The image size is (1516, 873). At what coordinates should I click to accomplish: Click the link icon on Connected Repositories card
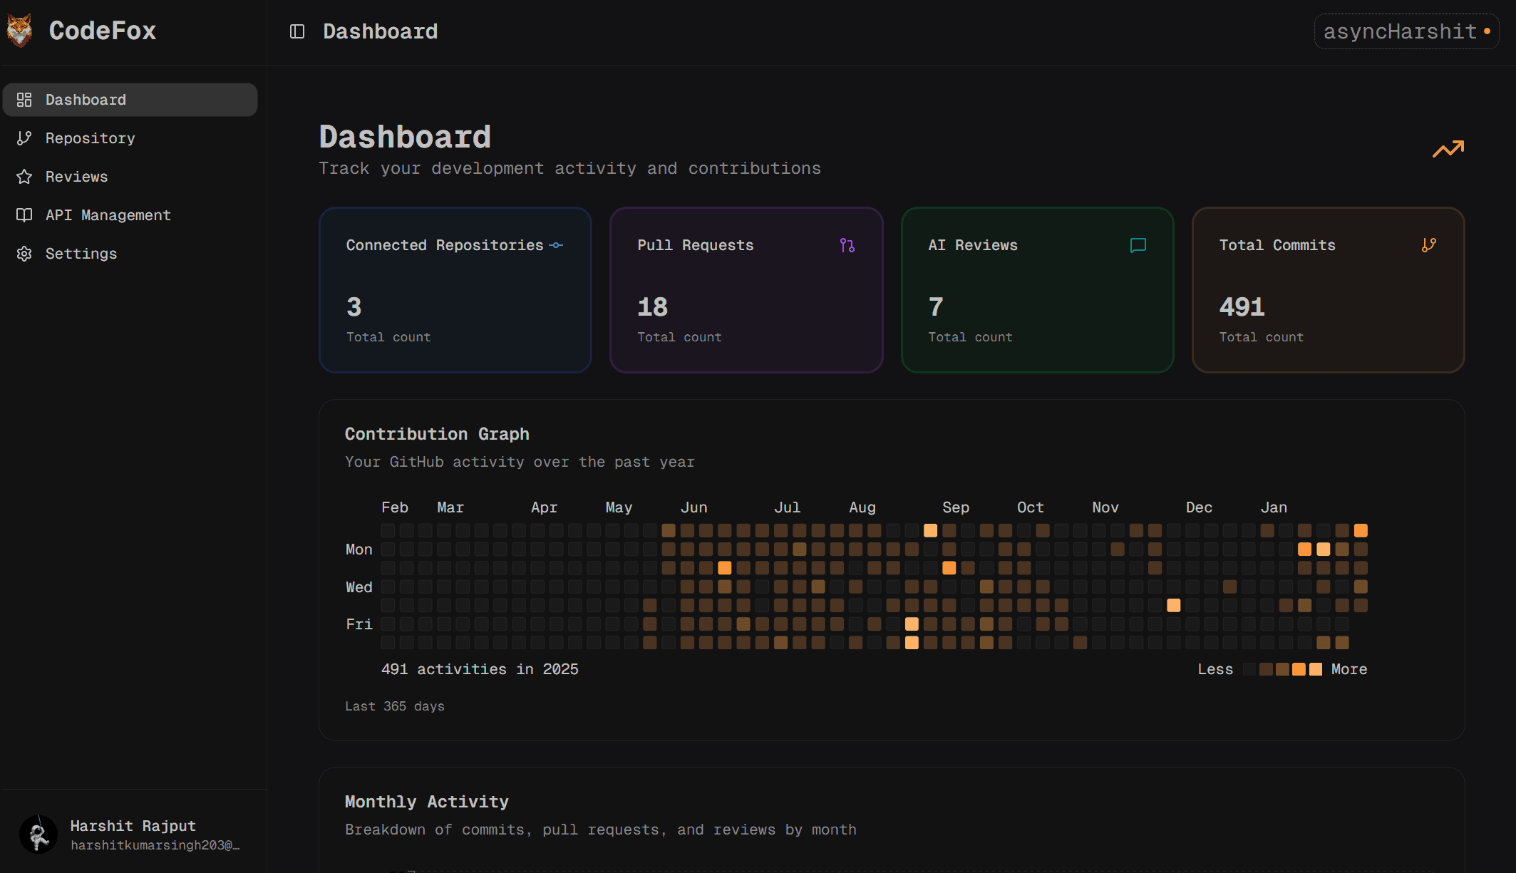pyautogui.click(x=557, y=245)
